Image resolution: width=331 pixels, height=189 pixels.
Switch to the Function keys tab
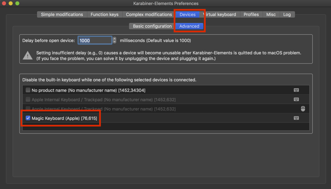105,14
